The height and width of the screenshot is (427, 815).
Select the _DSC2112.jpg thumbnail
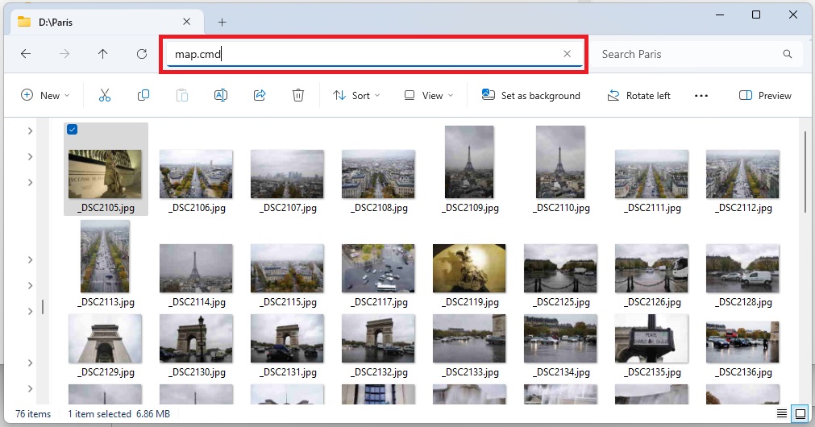point(742,174)
